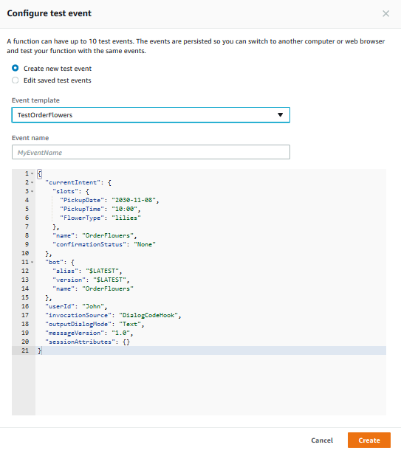Click the "confirmationStatus" key text

pyautogui.click(x=89, y=244)
